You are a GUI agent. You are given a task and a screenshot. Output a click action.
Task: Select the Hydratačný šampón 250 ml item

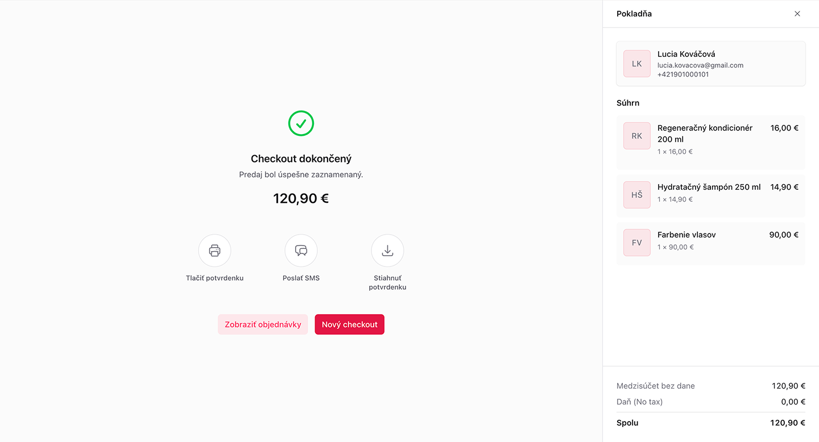point(711,195)
